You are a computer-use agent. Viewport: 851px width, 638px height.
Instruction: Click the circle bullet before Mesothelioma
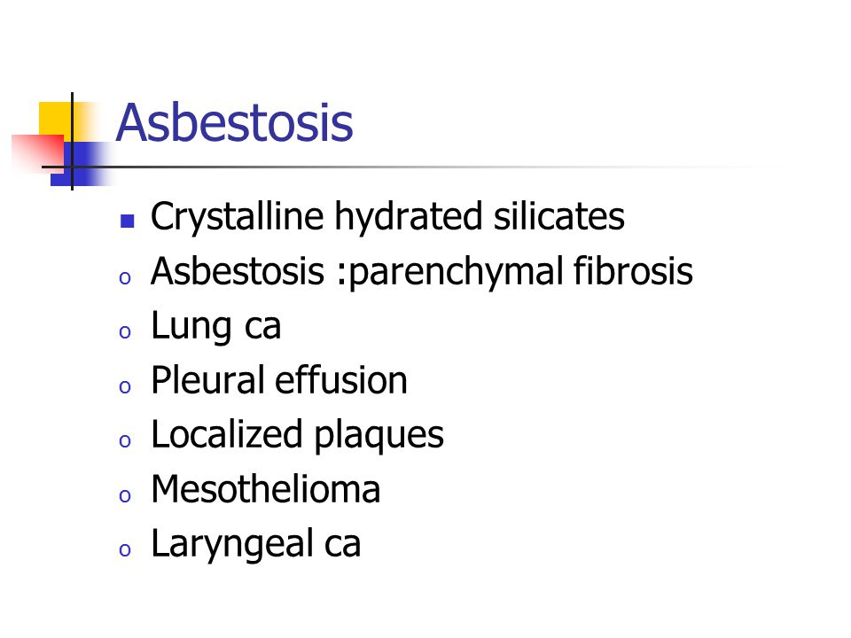[x=125, y=496]
